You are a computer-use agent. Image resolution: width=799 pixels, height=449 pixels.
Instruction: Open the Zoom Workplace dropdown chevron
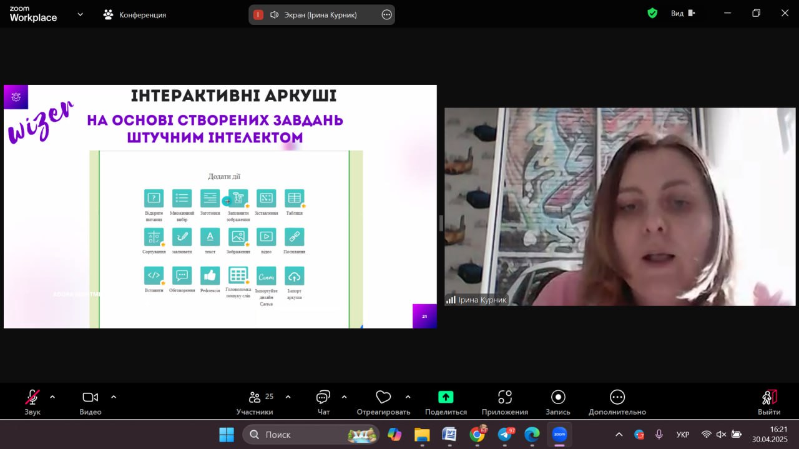click(x=80, y=14)
